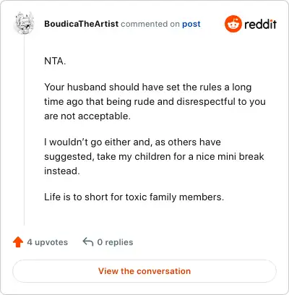Screen dimensions: 289x295
Task: Click the paragraph starting "I wouldn't go either"
Action: (154, 156)
